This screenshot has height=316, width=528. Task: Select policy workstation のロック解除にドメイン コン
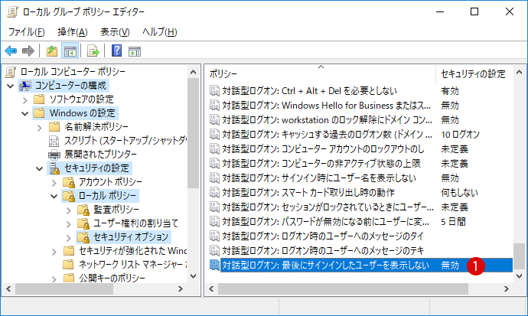[x=327, y=120]
